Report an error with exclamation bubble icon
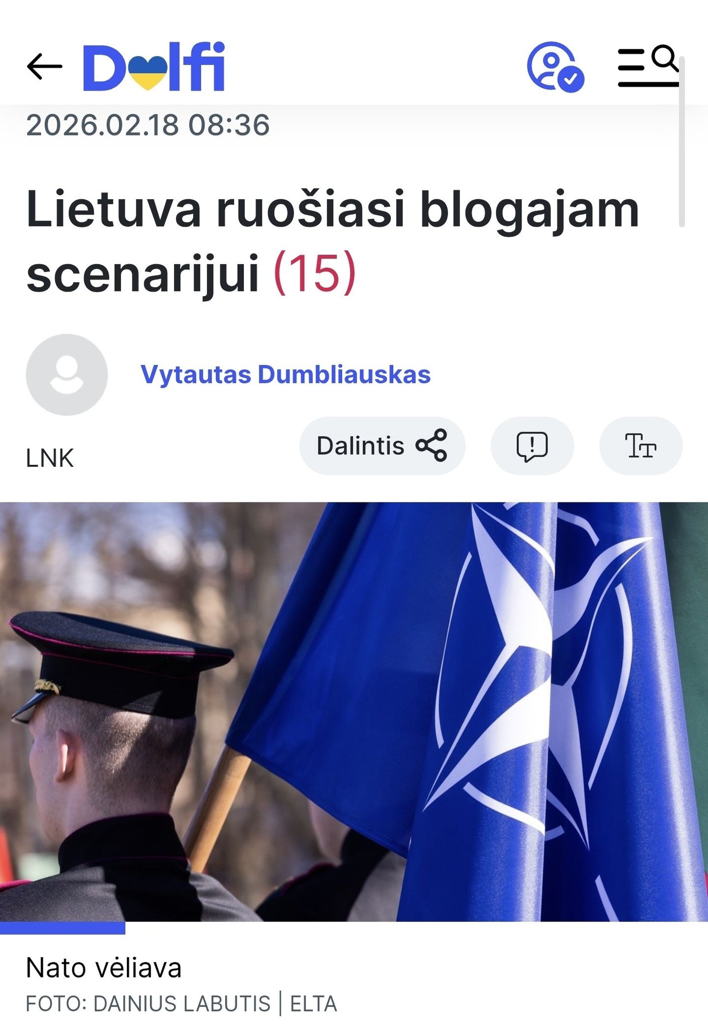Viewport: 708px width, 1028px height. (x=532, y=446)
